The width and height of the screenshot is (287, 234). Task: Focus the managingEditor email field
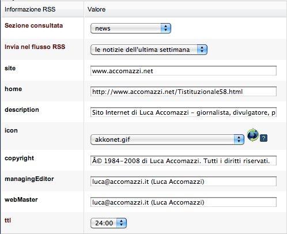[183, 182]
